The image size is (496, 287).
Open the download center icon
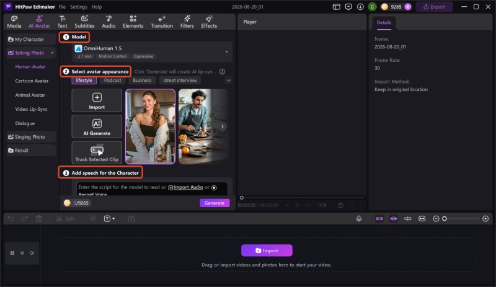pyautogui.click(x=360, y=7)
